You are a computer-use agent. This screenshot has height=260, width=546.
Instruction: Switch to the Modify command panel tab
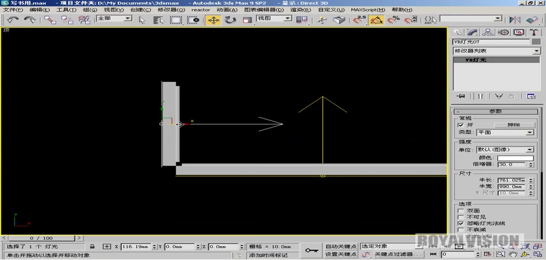pyautogui.click(x=473, y=32)
